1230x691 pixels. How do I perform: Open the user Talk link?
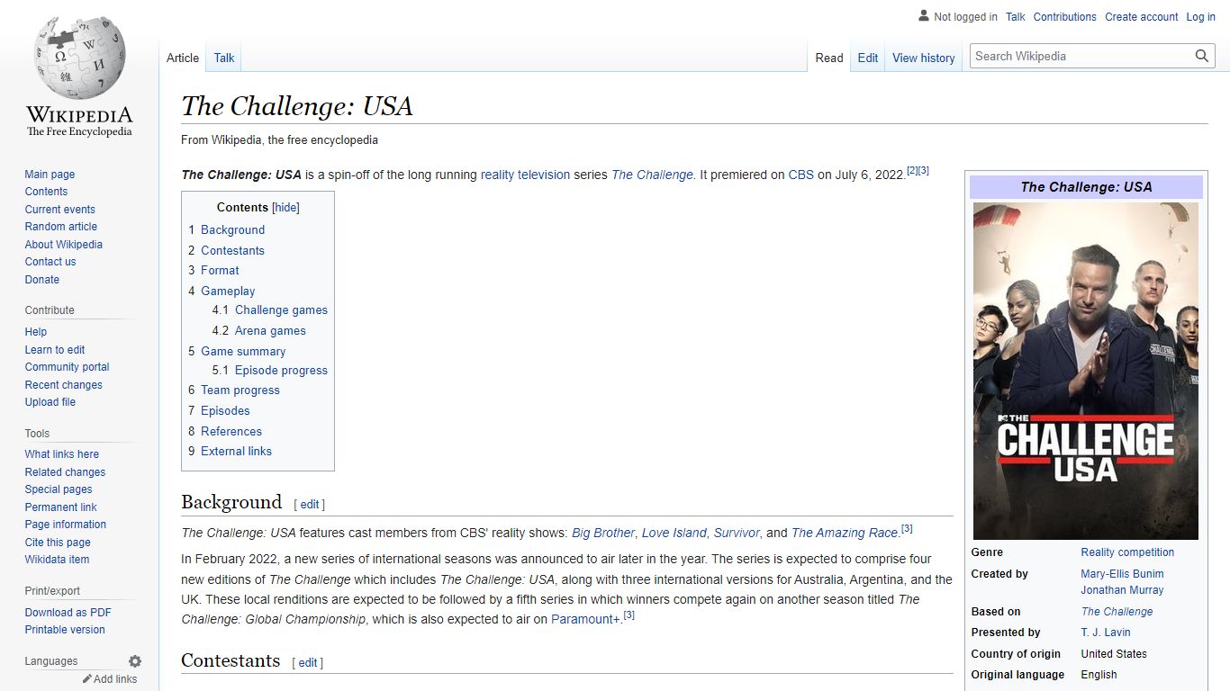click(1016, 17)
